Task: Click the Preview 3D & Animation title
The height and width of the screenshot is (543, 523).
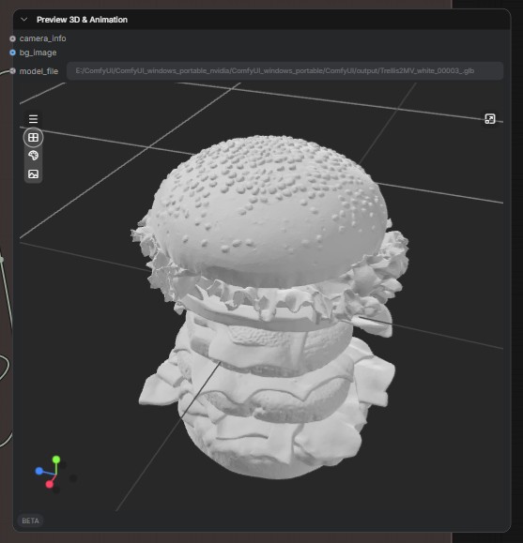Action: [x=82, y=20]
